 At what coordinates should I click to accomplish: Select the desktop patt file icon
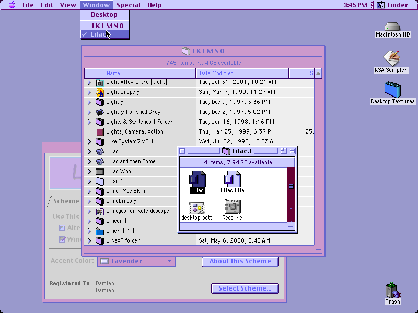[196, 208]
